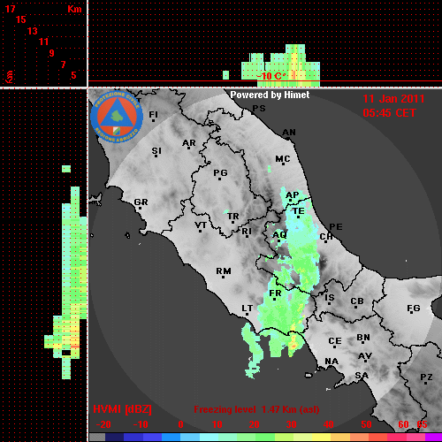Screen dimensions: 442x442
Task: Click the '60' value on the dBZ scale
Action: click(403, 424)
